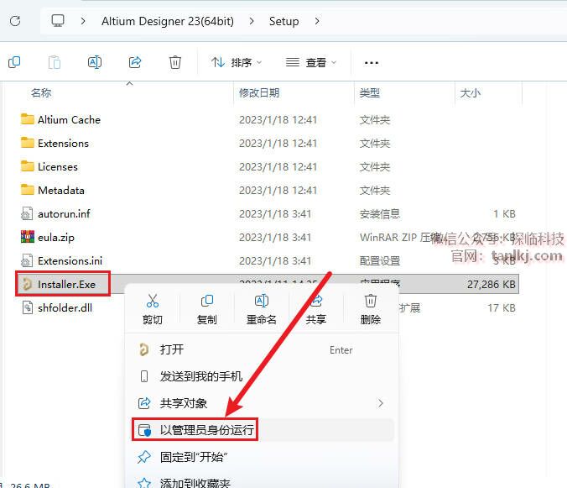Expand chevron after the monitor icon
The image size is (567, 488).
[x=83, y=21]
